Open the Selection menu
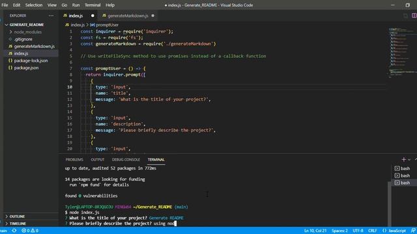The height and width of the screenshot is (234, 417). coord(34,5)
